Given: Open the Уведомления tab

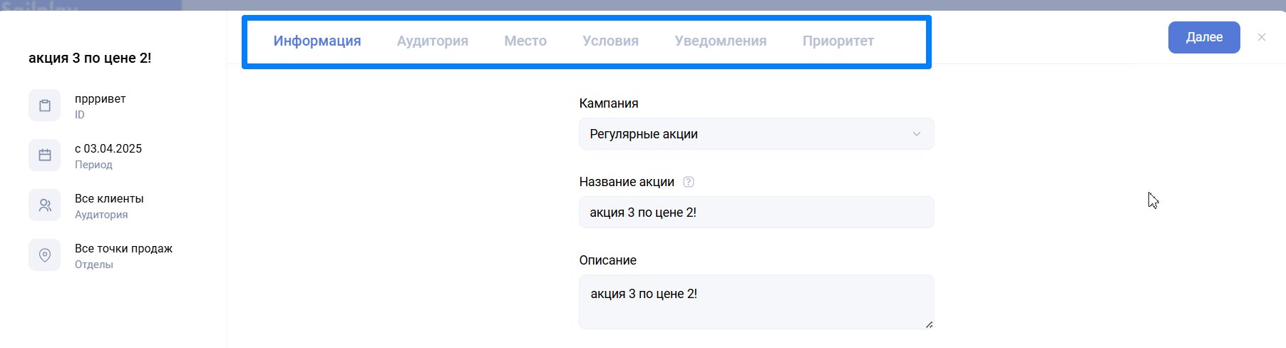Looking at the screenshot, I should click(720, 41).
